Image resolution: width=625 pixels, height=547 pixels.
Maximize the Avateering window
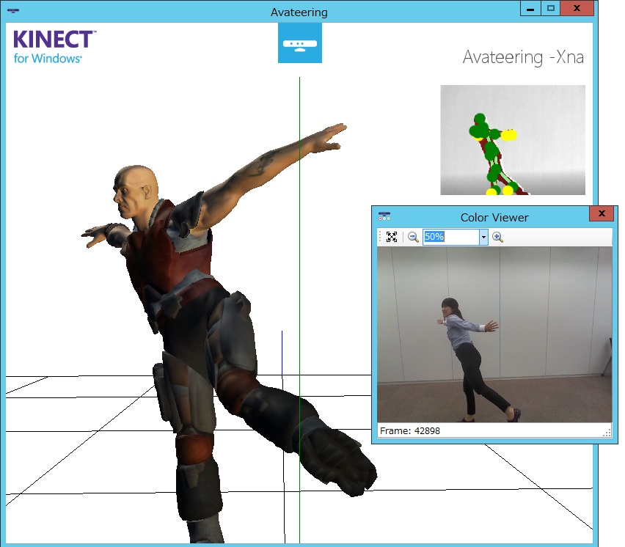click(550, 8)
